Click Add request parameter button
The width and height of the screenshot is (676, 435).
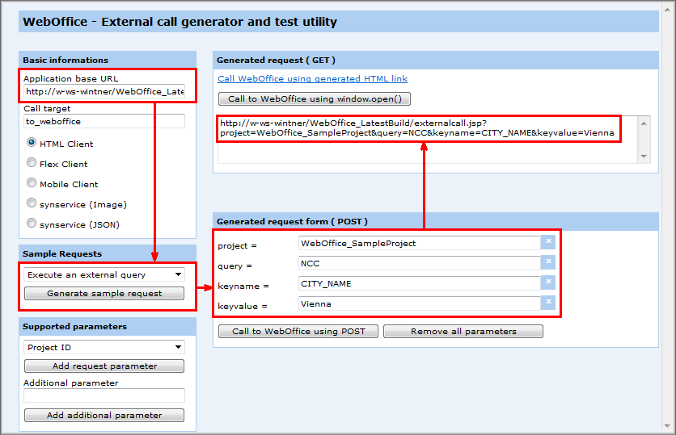tap(104, 366)
